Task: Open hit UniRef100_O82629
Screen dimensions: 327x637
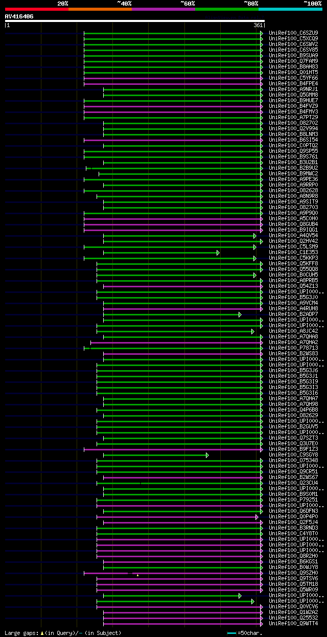Action: pyautogui.click(x=293, y=416)
